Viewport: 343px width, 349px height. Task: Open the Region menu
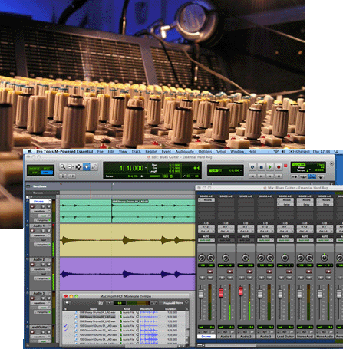tap(151, 151)
